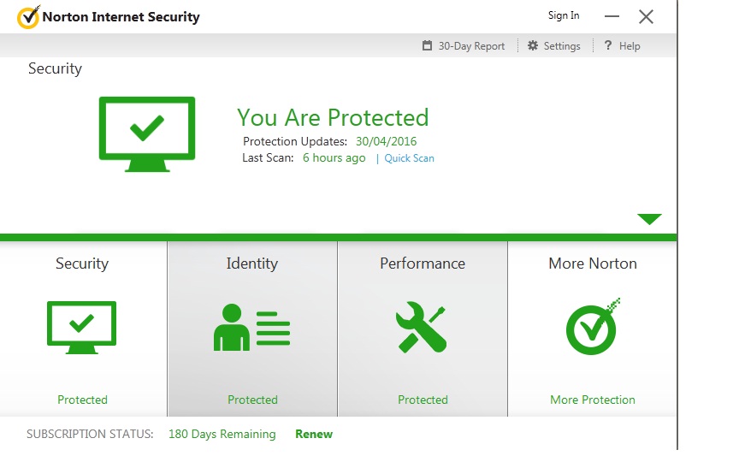Image resolution: width=739 pixels, height=462 pixels.
Task: Click the Sign In link
Action: pyautogui.click(x=564, y=15)
